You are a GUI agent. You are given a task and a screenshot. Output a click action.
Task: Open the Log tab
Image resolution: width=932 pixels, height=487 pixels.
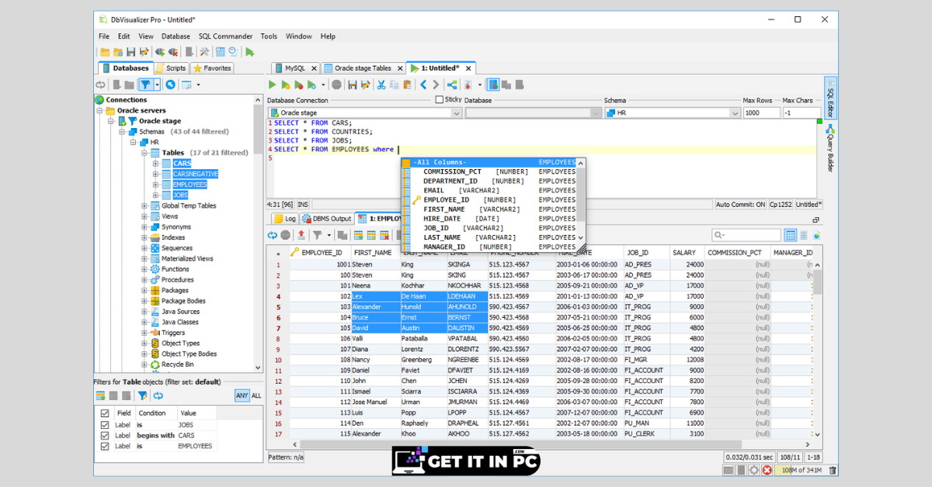pos(284,219)
